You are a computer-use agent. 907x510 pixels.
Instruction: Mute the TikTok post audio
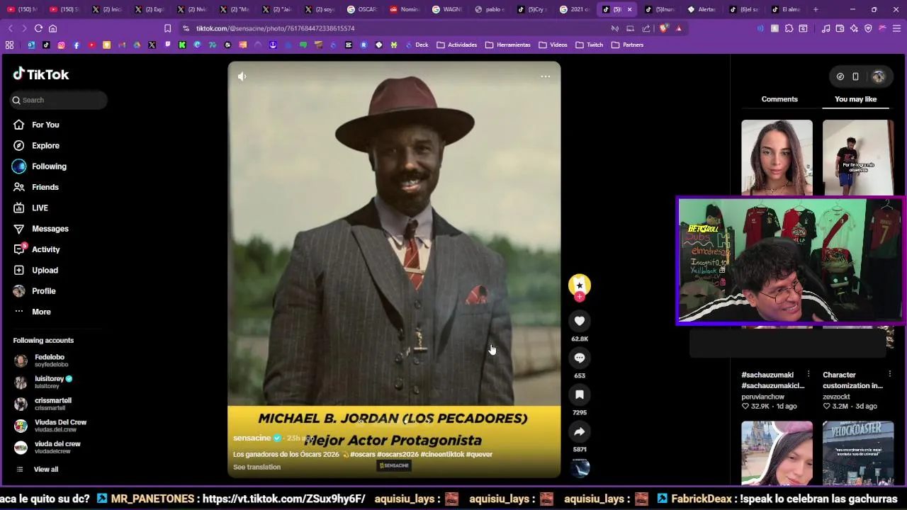click(242, 76)
